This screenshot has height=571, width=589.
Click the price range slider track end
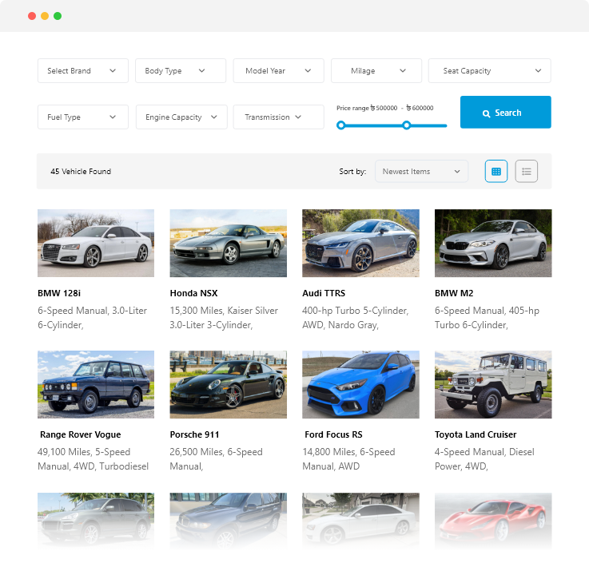(x=445, y=125)
